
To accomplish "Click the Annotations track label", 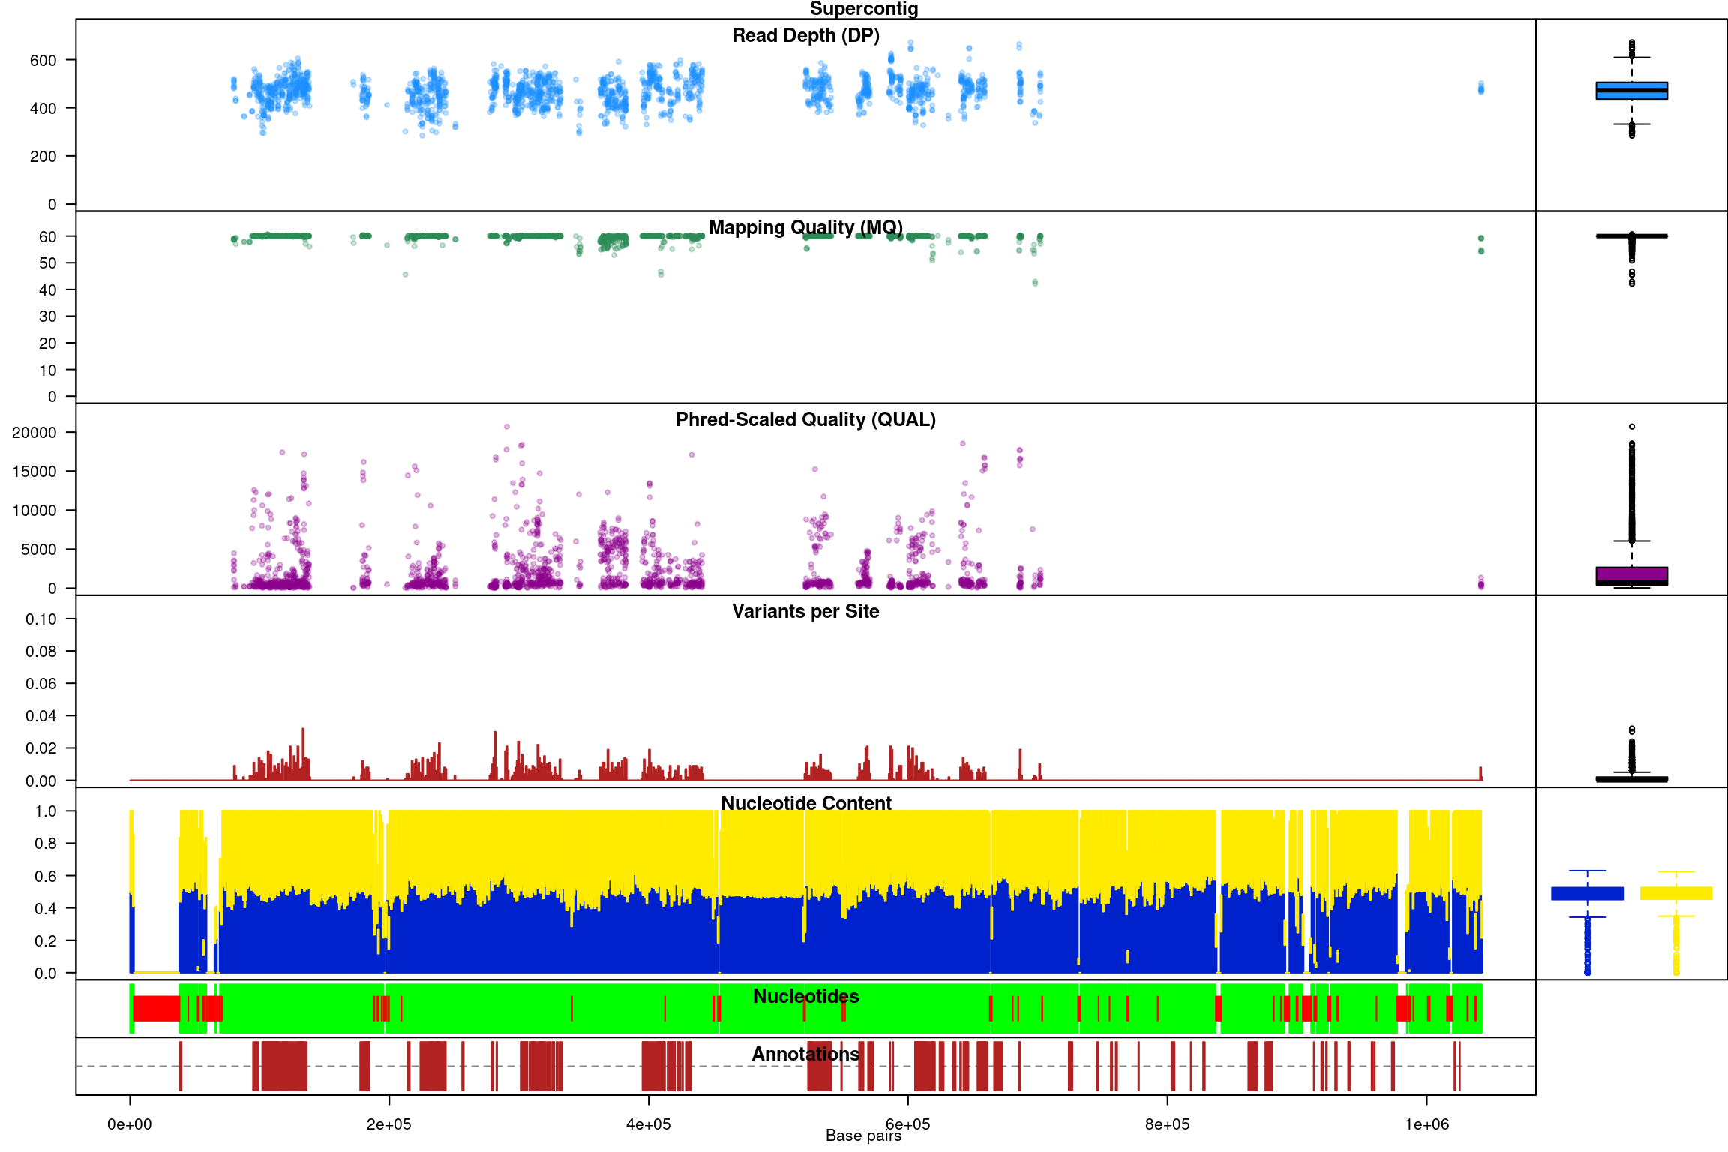I will (x=805, y=1054).
